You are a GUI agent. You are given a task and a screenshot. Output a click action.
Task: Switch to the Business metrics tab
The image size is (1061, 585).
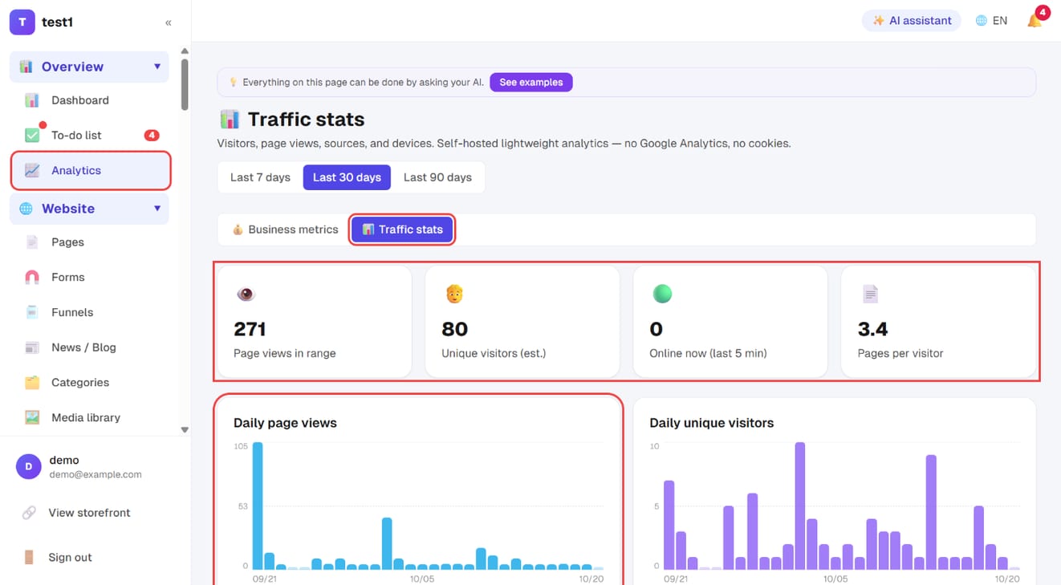[x=285, y=230]
